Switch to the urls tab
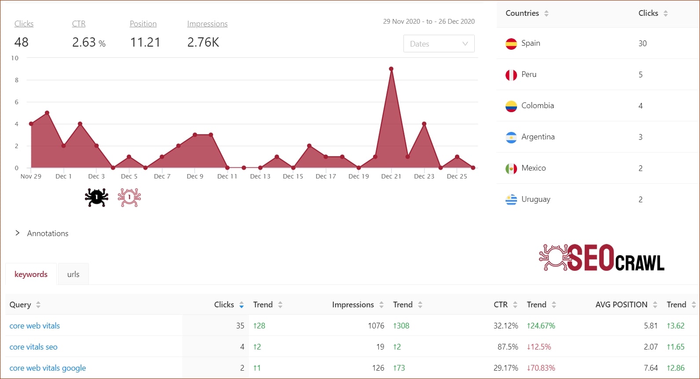700x379 pixels. click(73, 274)
